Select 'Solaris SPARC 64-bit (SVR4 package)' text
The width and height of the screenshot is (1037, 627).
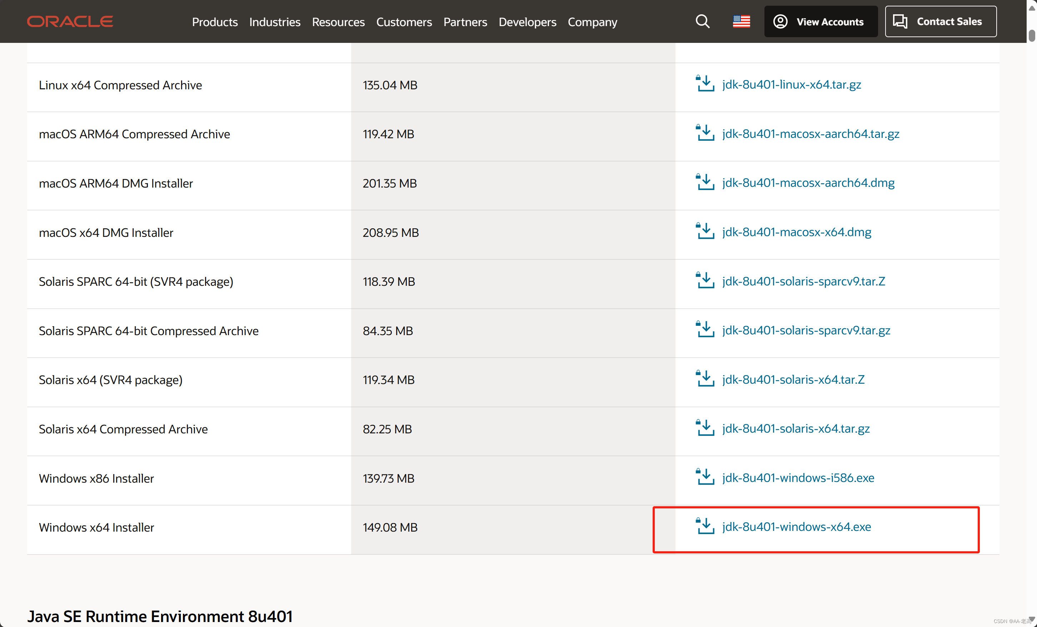pyautogui.click(x=136, y=282)
